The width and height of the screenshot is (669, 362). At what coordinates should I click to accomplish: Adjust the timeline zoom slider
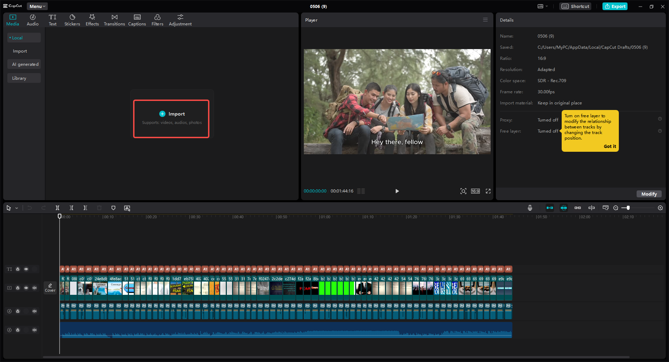click(628, 208)
